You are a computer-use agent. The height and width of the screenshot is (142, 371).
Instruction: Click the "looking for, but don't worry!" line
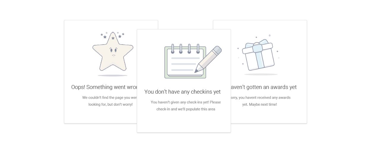tap(110, 105)
